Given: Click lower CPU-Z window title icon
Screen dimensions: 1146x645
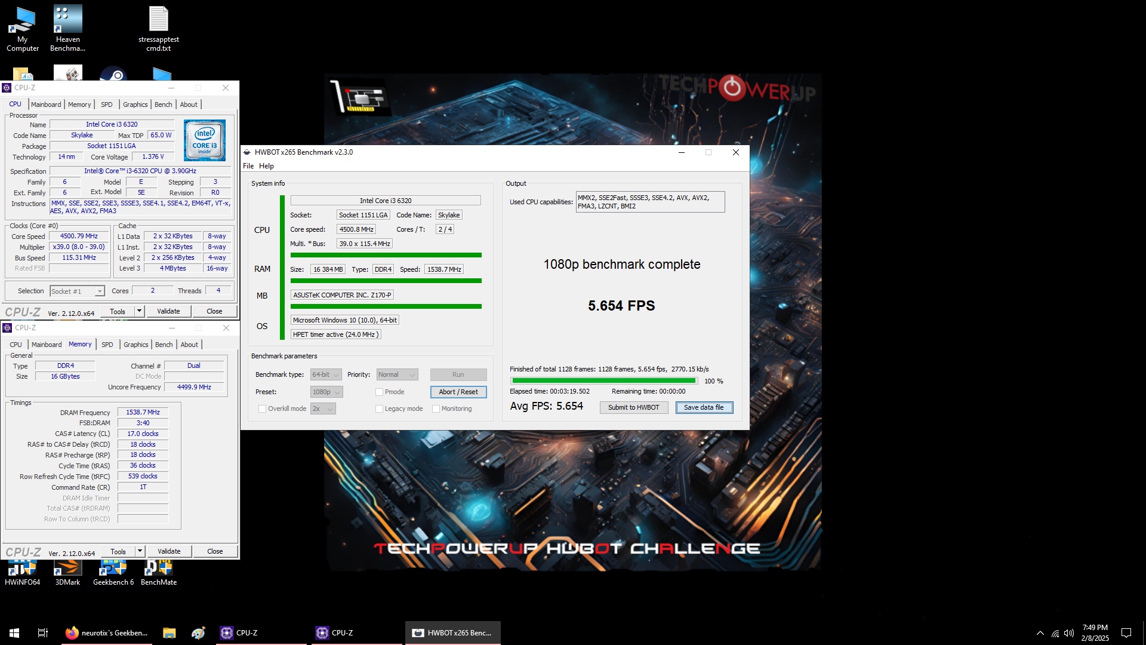Looking at the screenshot, I should pos(7,328).
